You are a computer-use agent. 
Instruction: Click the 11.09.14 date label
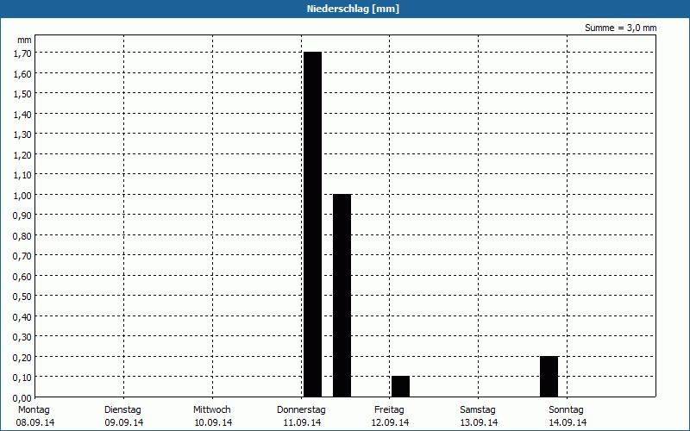[x=302, y=422]
